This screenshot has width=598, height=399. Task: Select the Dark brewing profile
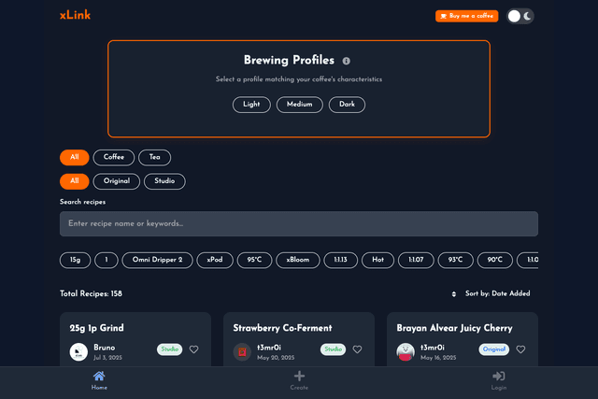tap(347, 105)
